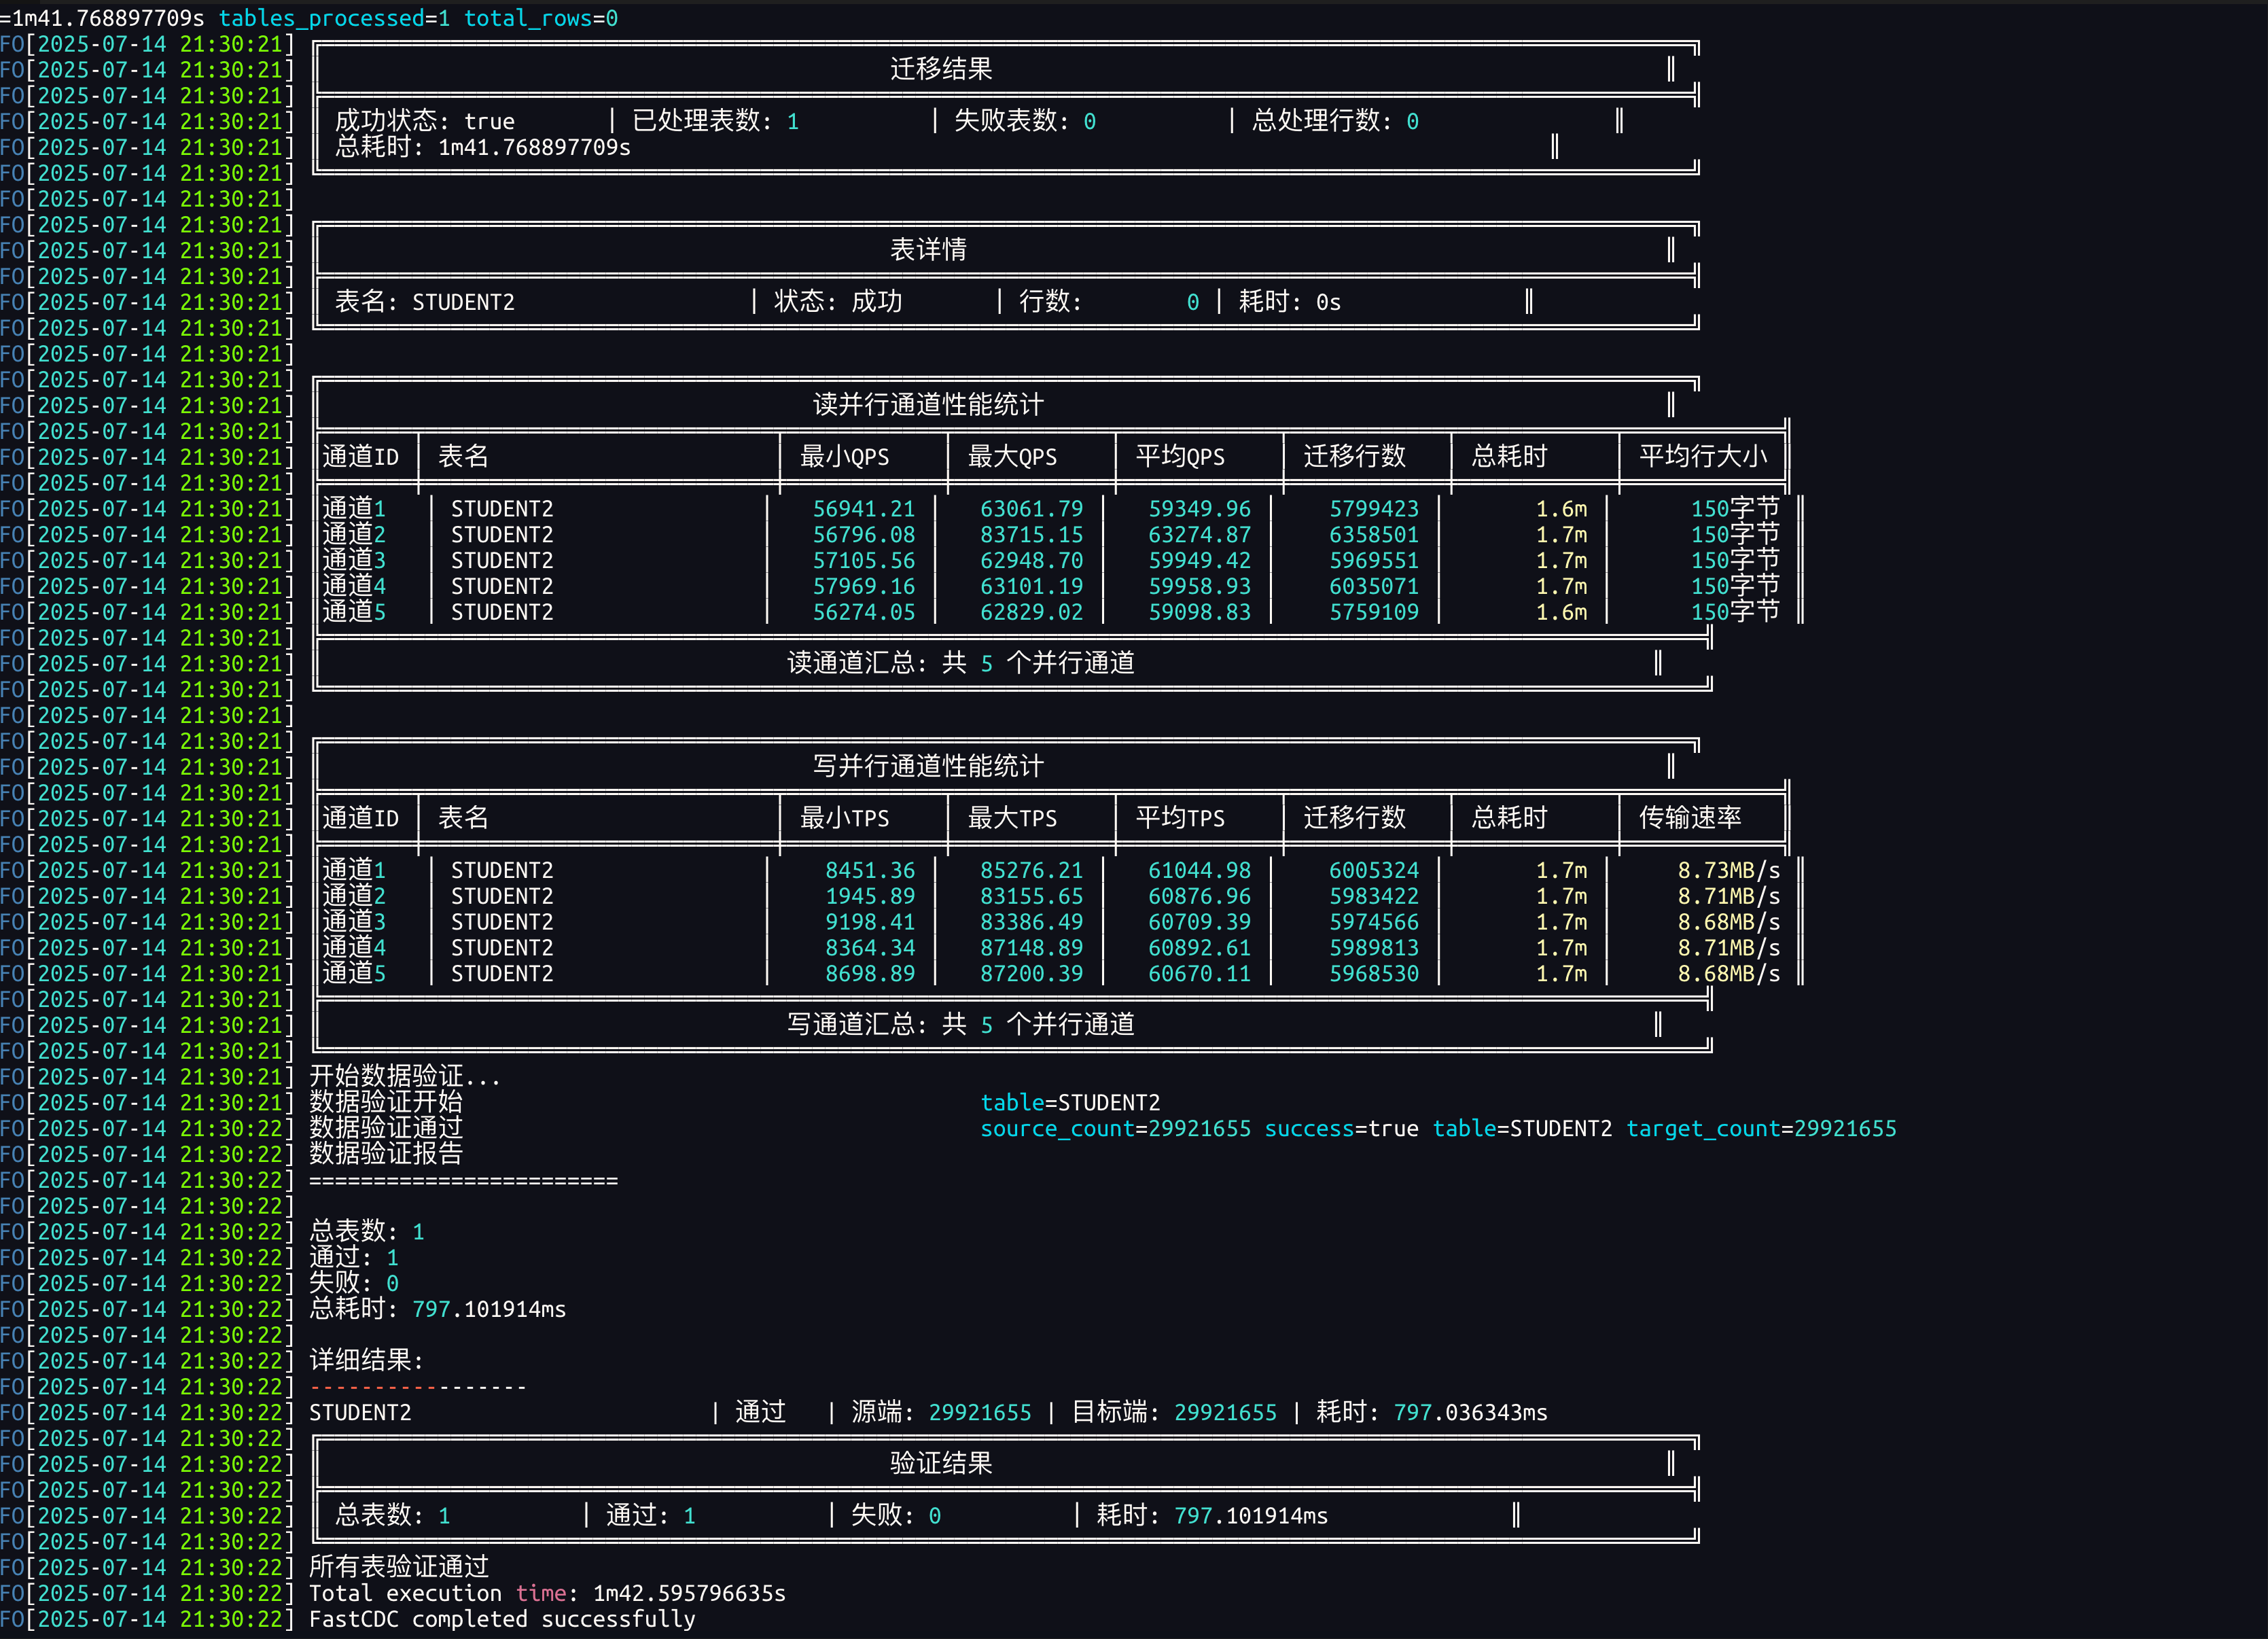The width and height of the screenshot is (2268, 1639).
Task: Click the 最小QPS column header
Action: click(844, 457)
